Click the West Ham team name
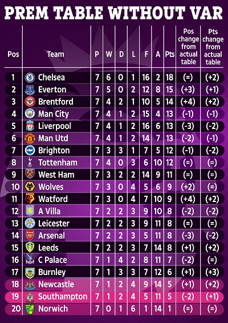The image size is (228, 323). [56, 175]
